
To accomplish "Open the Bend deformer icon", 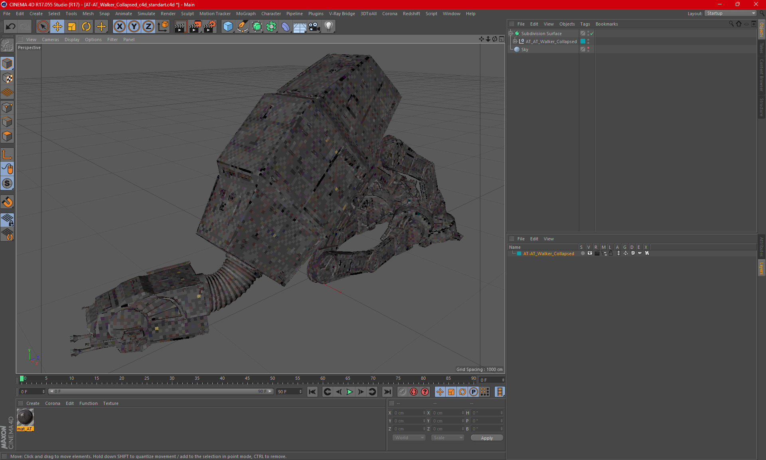I will pos(286,27).
